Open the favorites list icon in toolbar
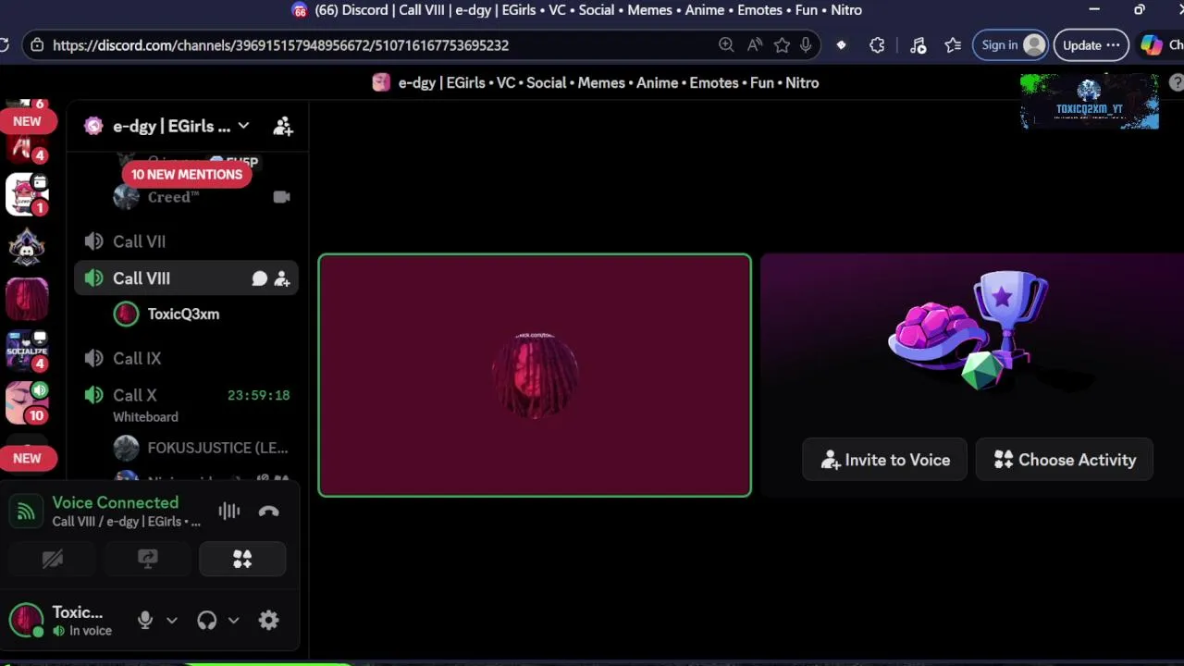Screen dimensions: 1184x666 953,44
